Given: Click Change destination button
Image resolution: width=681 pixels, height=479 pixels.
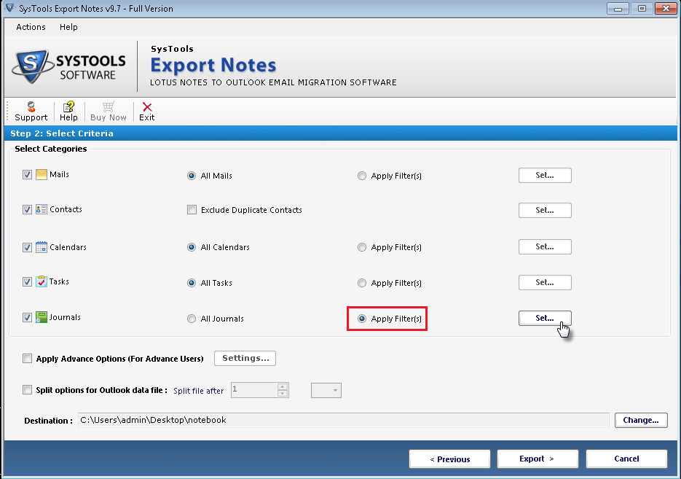Looking at the screenshot, I should click(x=641, y=420).
